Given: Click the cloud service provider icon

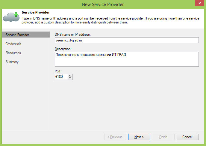Looking at the screenshot, I should point(11,17).
